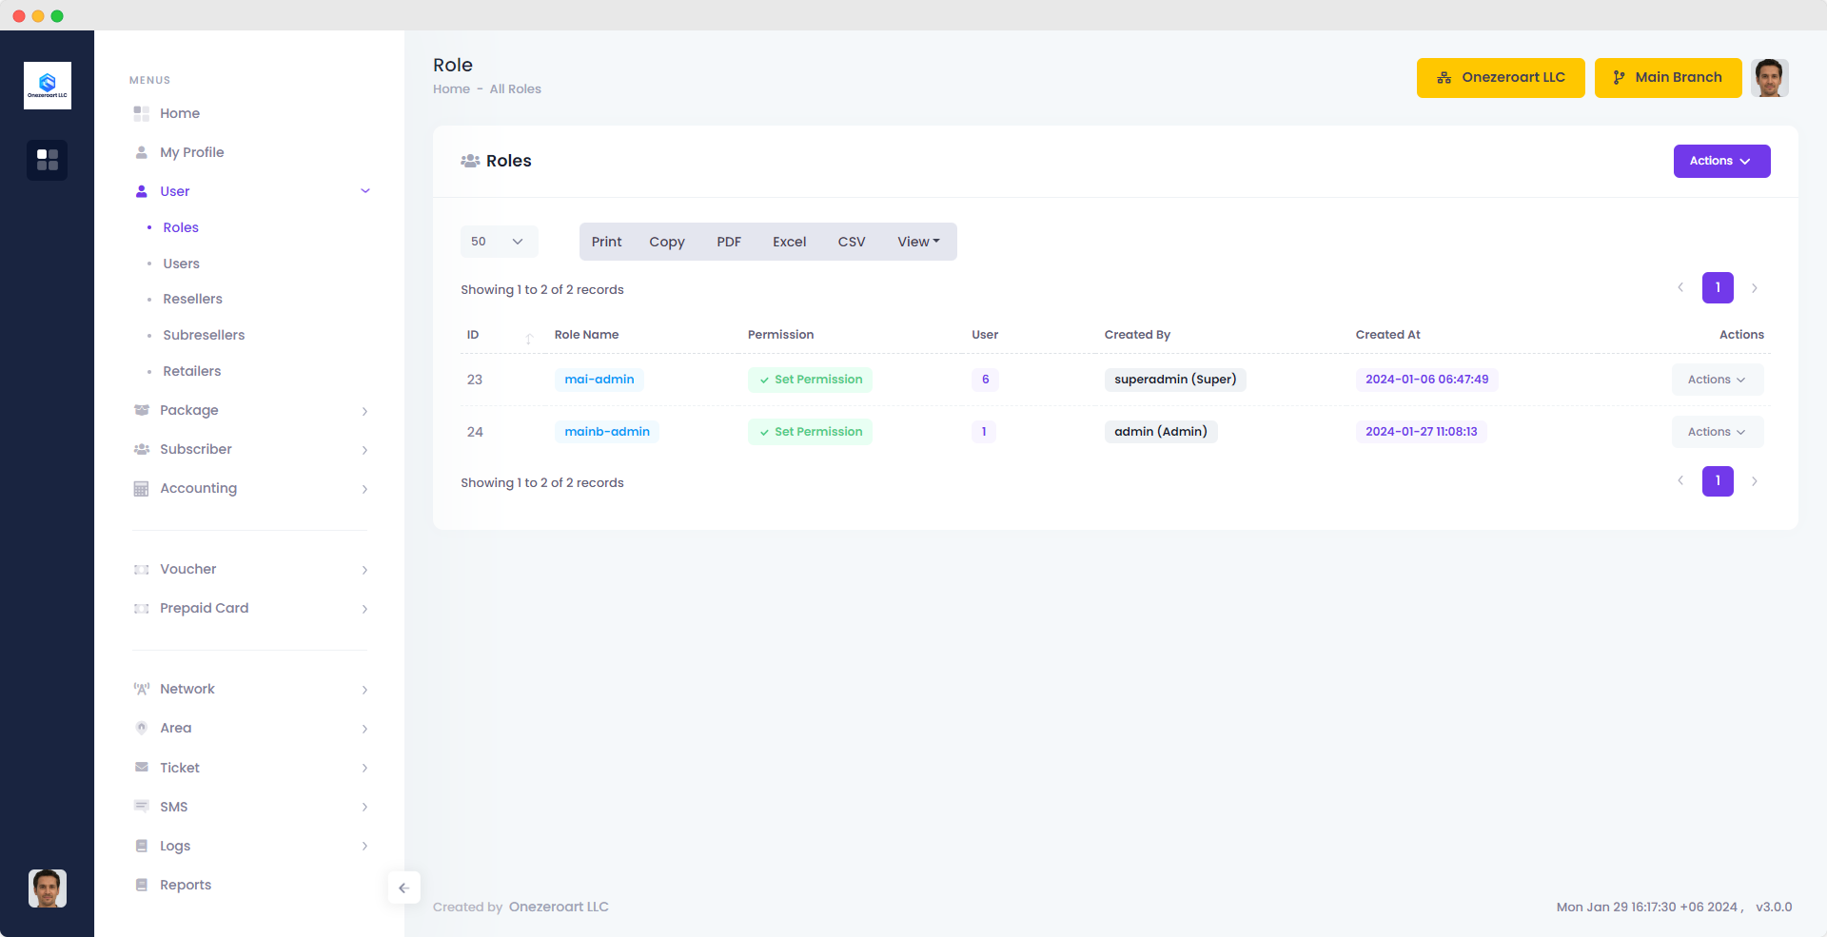Expand the Accounting submenu chevron
The image size is (1827, 937).
[364, 489]
